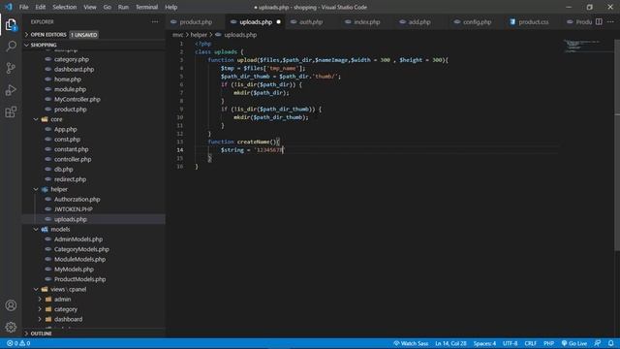Switch to the add.php editor tab
The image size is (620, 349).
coord(419,21)
